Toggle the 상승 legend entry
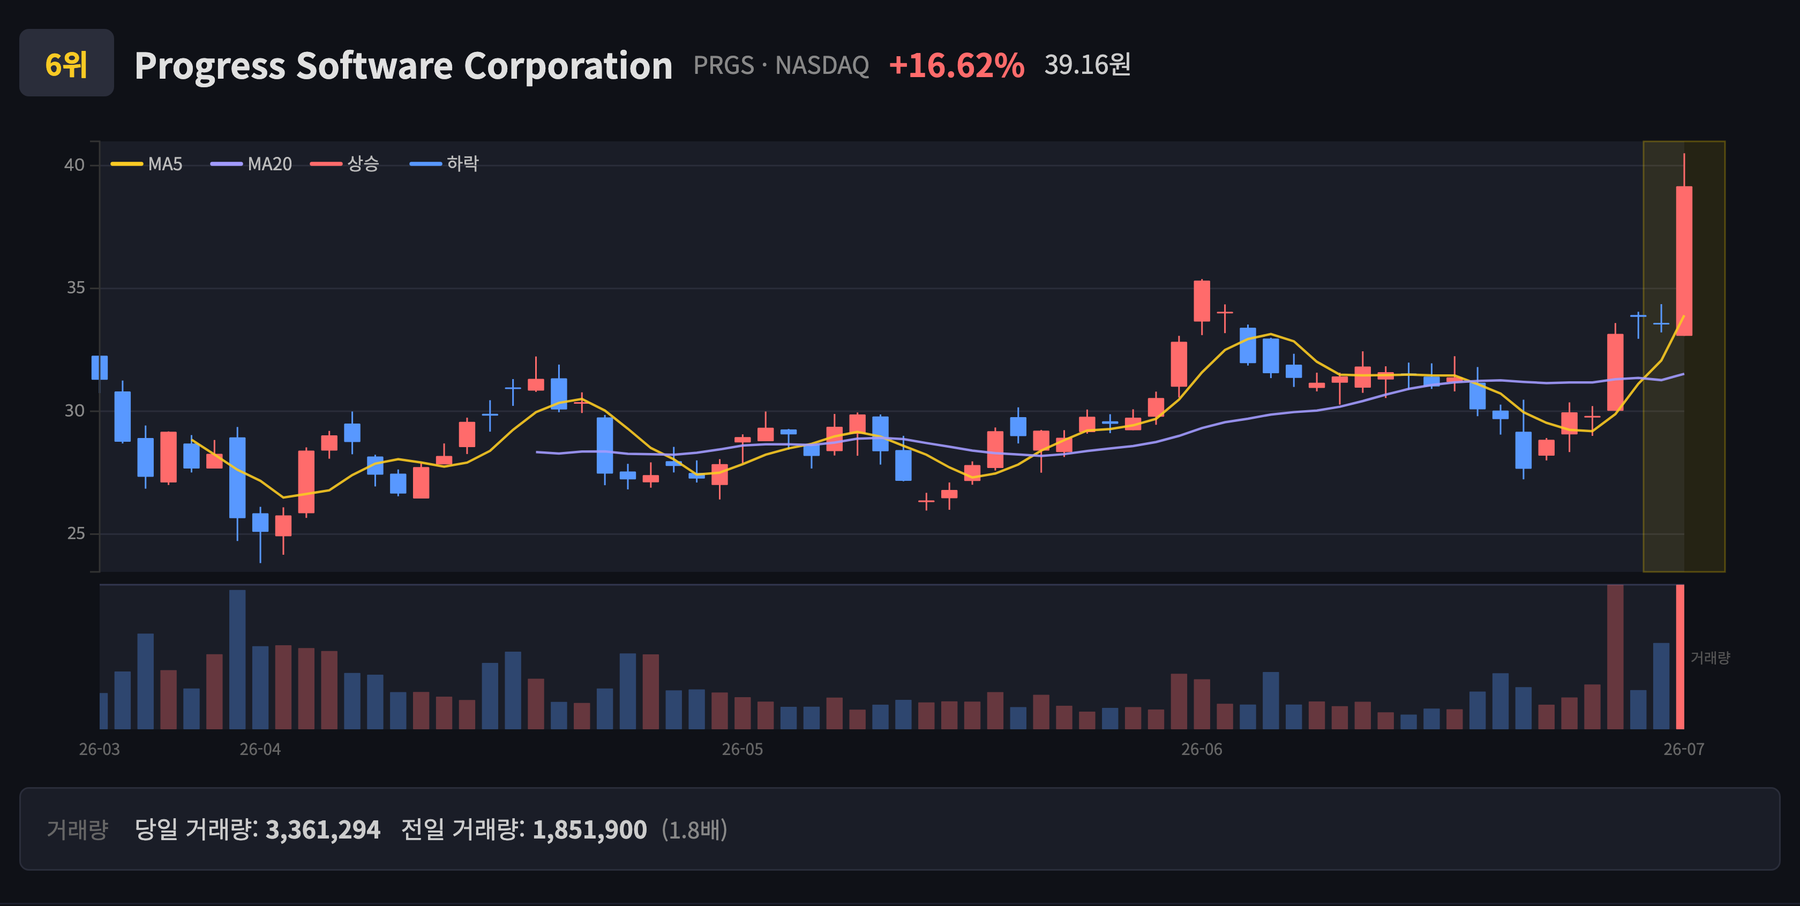This screenshot has width=1800, height=906. 345,164
